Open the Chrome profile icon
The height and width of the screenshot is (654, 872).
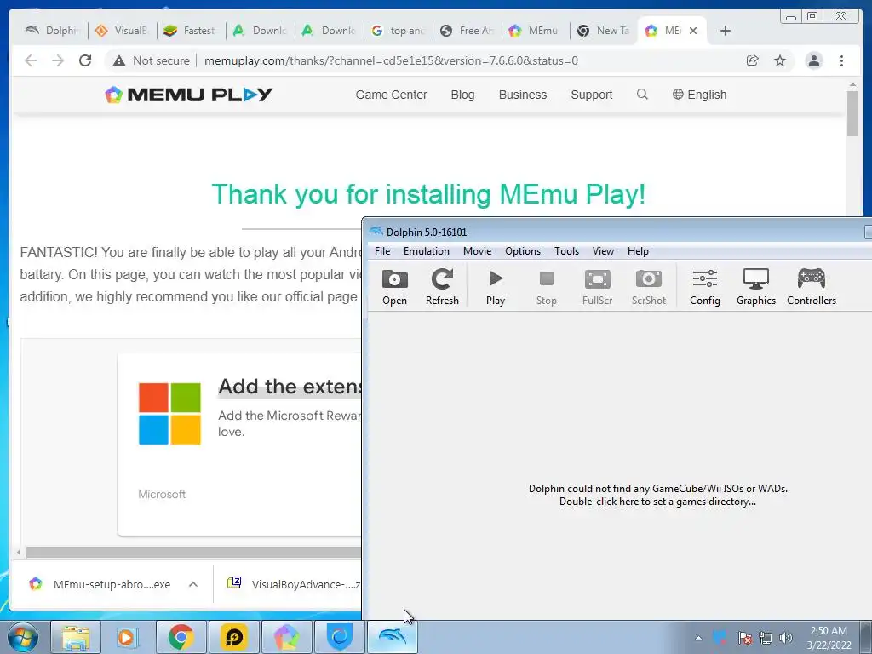coord(813,60)
